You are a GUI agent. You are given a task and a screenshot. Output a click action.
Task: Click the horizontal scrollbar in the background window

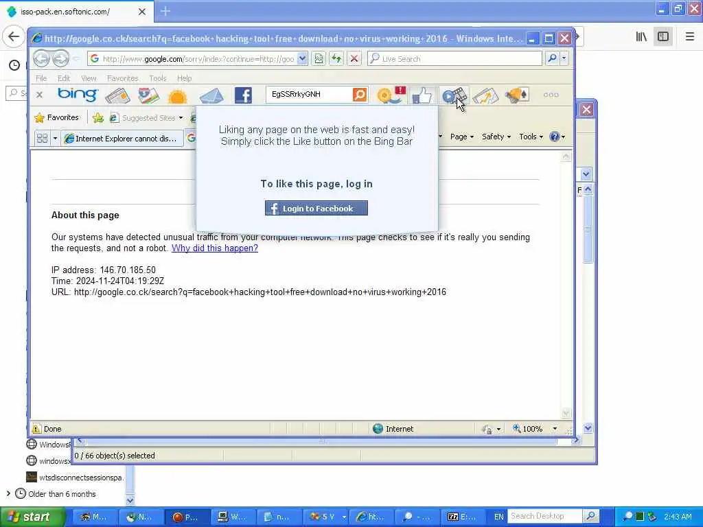coord(321,441)
